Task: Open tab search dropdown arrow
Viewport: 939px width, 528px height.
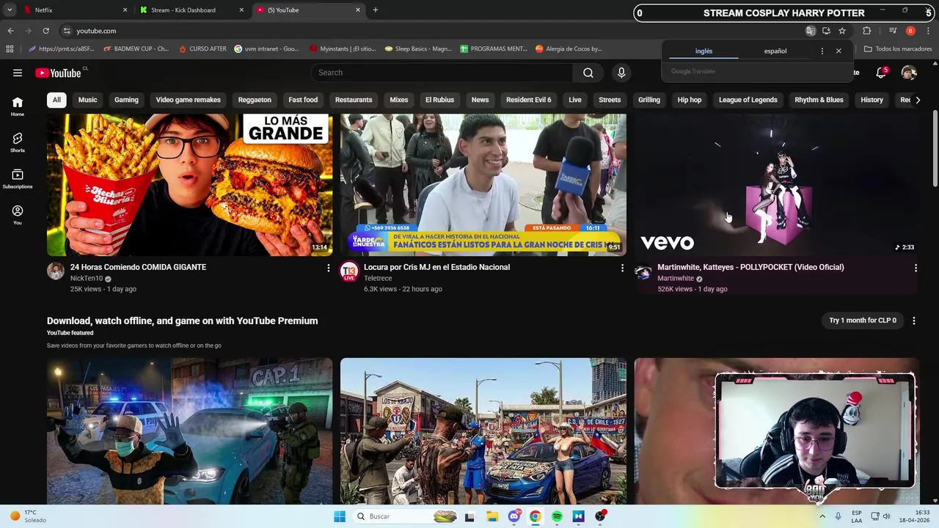Action: point(10,10)
